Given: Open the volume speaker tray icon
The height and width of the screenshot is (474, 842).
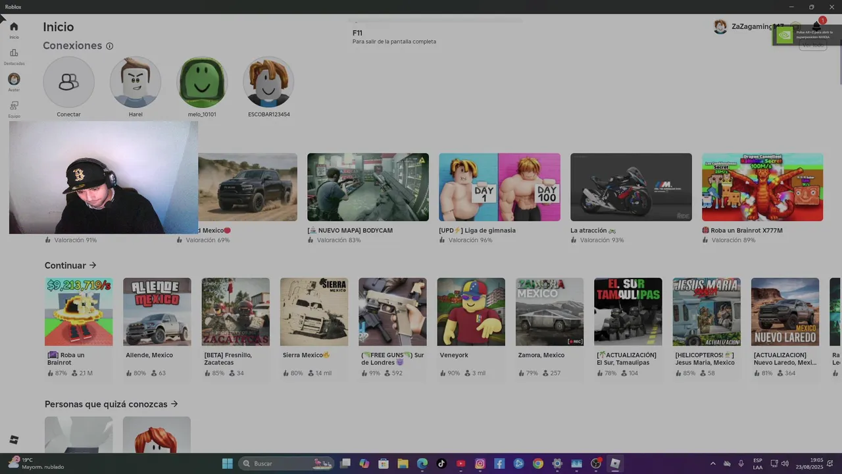Looking at the screenshot, I should pos(785,463).
